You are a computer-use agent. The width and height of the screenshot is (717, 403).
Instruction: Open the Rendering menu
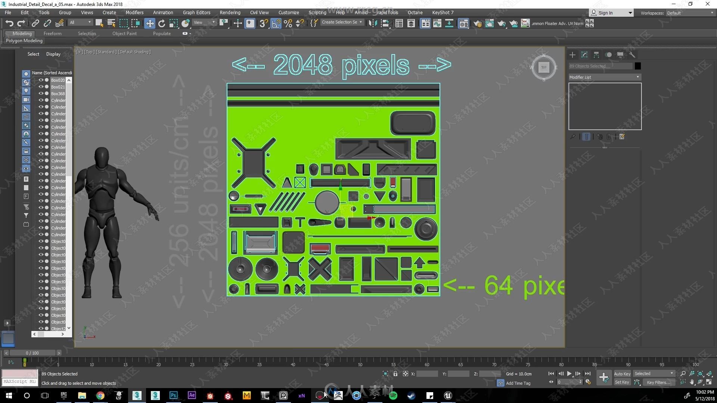230,12
